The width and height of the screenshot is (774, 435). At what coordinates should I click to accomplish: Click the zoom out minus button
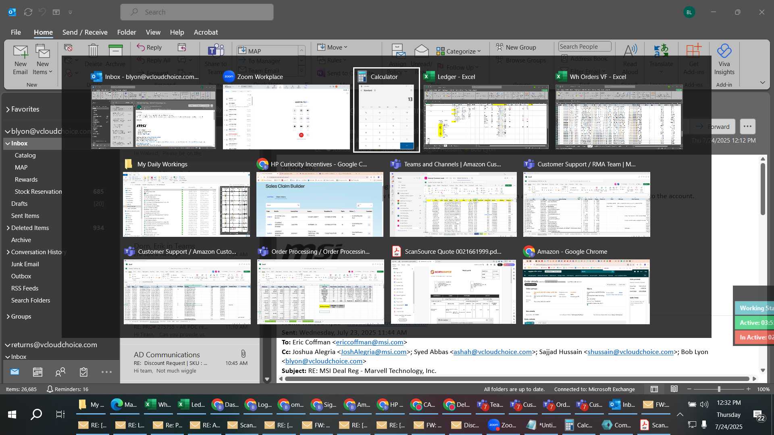tap(689, 389)
